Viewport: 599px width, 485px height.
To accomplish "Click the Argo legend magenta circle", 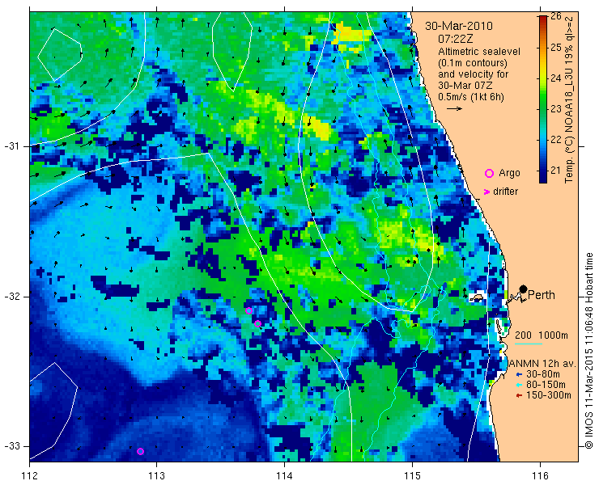I will tap(489, 173).
